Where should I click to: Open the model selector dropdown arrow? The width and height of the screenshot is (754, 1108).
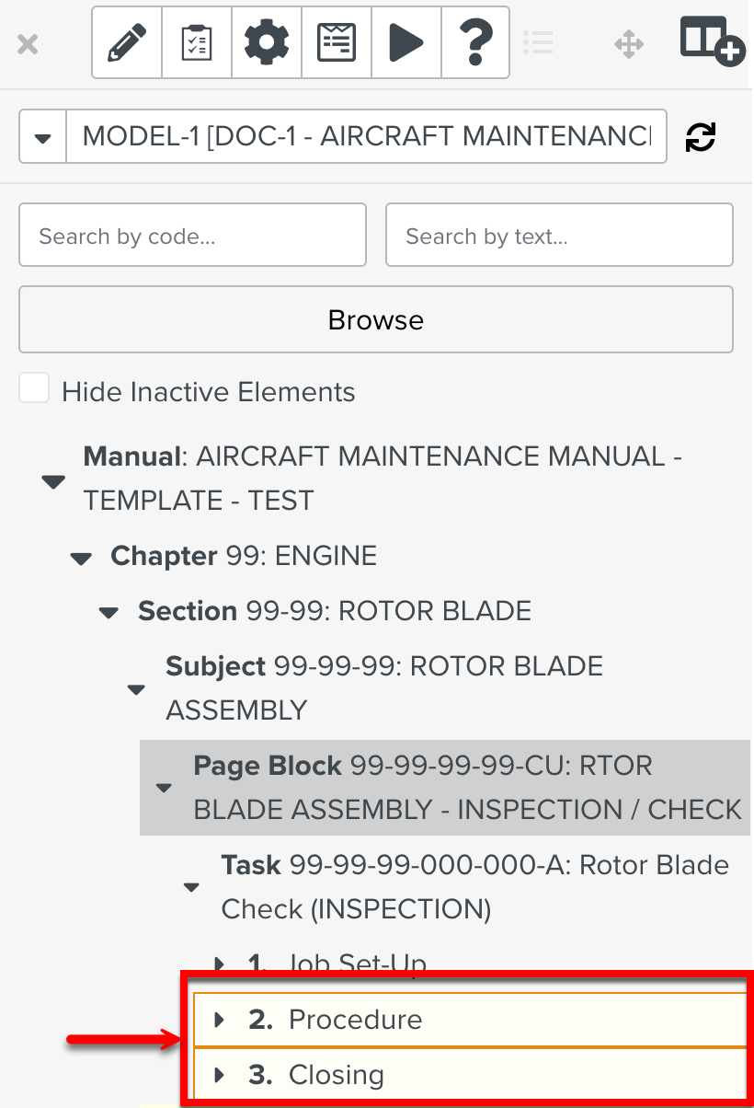pyautogui.click(x=42, y=137)
